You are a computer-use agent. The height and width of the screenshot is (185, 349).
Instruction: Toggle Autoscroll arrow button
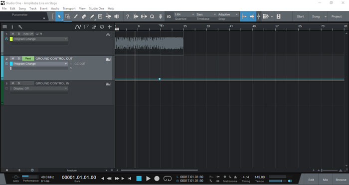coord(252,16)
